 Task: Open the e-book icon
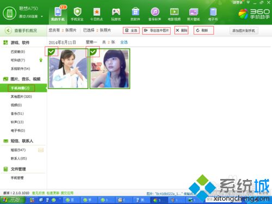point(213,12)
